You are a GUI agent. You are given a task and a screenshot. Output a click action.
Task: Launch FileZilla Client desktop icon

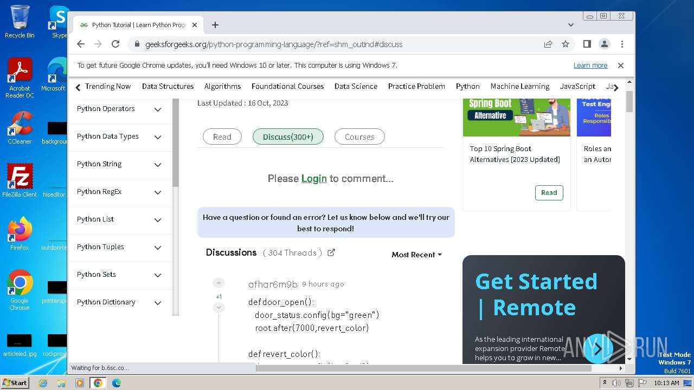(20, 180)
